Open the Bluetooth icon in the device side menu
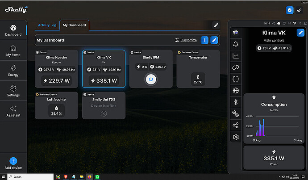The image size is (308, 180). [236, 102]
